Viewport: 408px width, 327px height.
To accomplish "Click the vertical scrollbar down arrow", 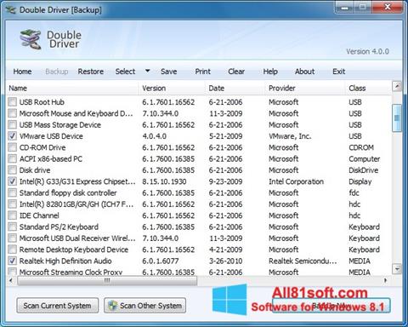I will [397, 268].
